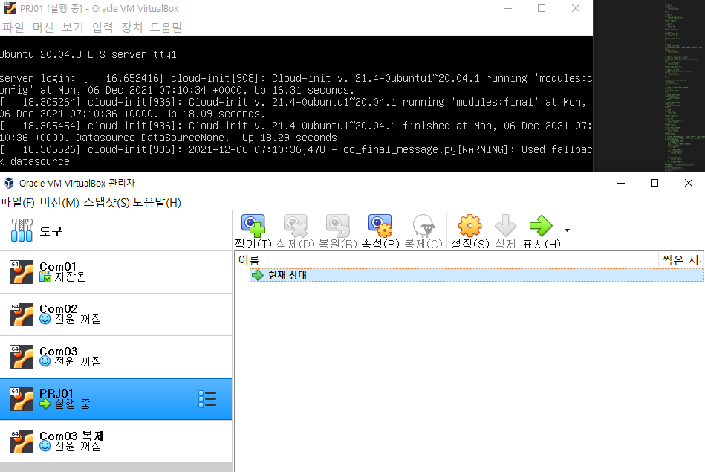Viewport: 705px width, 472px height.
Task: Click the Name (이름) column header
Action: coord(249,260)
